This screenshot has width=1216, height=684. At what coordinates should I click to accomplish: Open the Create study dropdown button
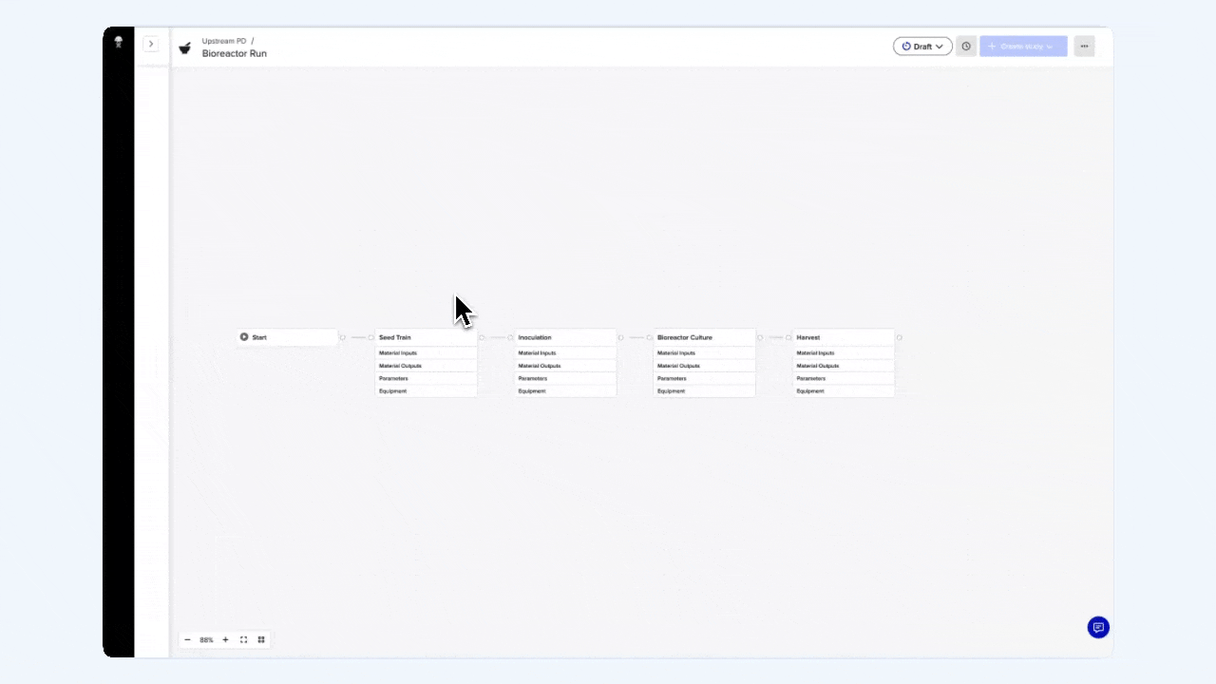coord(1023,46)
